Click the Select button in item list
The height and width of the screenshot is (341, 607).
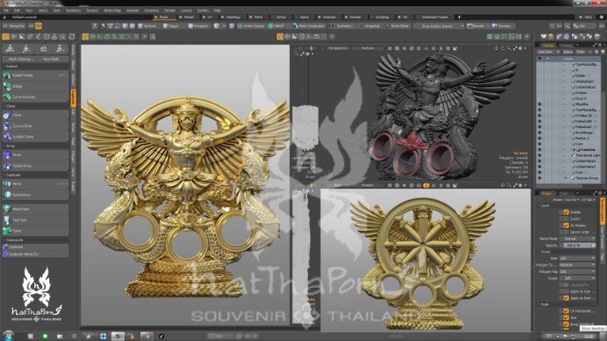pos(568,52)
